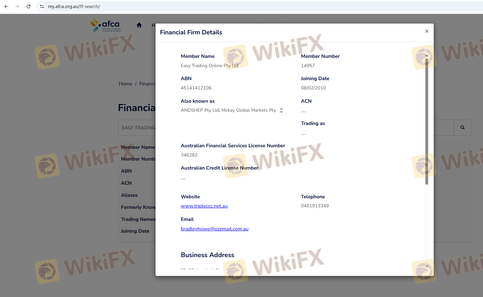Click the 'Trading Names' row label in background
Viewport: 483px width, 297px height.
coord(138,219)
